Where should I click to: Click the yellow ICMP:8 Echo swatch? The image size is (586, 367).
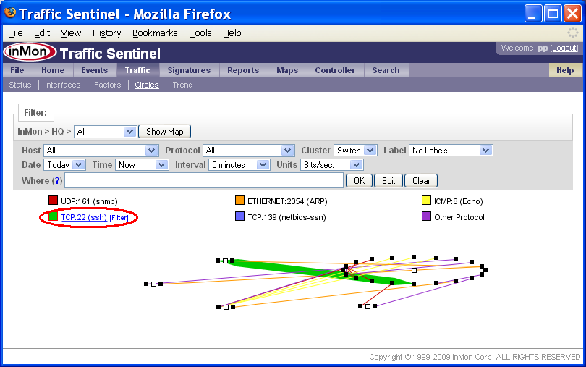point(426,200)
